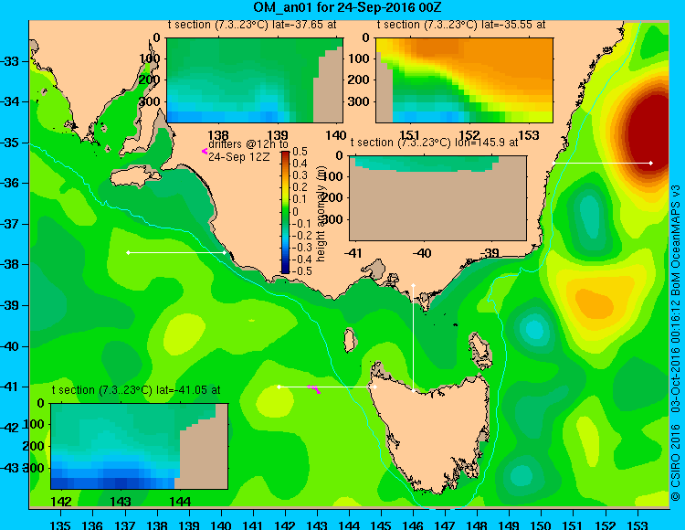Open the lat=-41.05 temperature section inset
Viewport: 685px width, 530px height.
click(140, 446)
